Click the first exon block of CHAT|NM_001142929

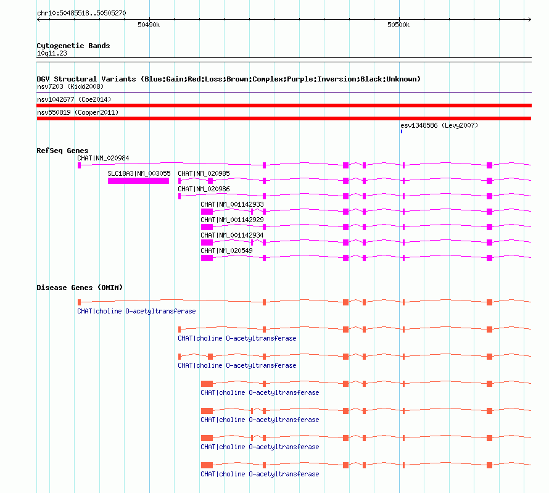(207, 227)
